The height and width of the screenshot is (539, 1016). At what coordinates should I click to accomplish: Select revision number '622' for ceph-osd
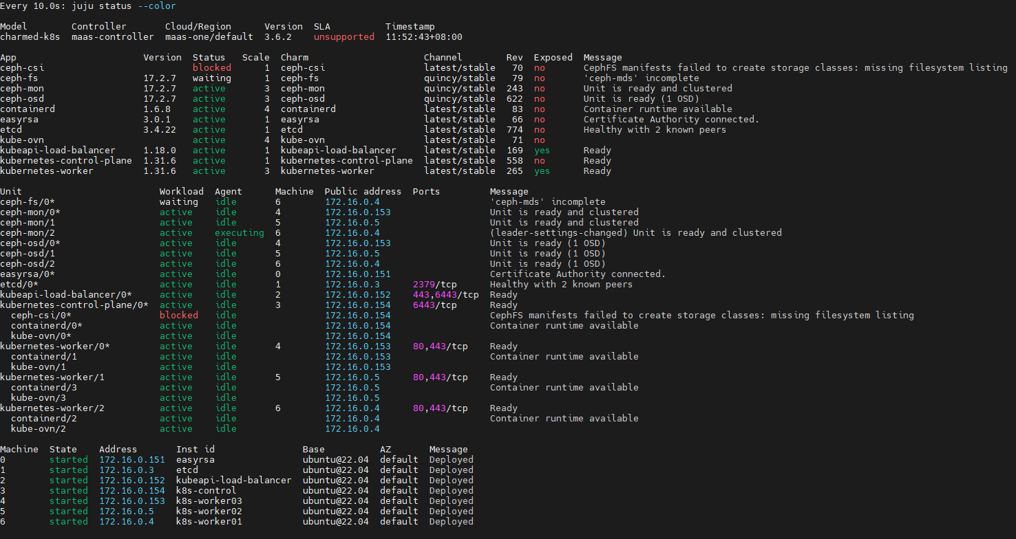(515, 99)
